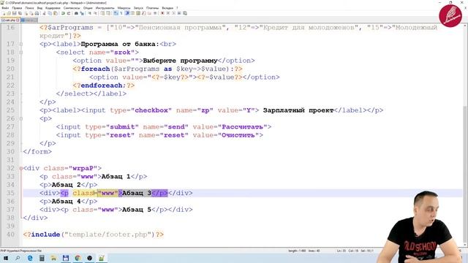Screen dimensions: 468x263
Task: Click the Ln/Col position in the status bar
Action: pos(348,251)
